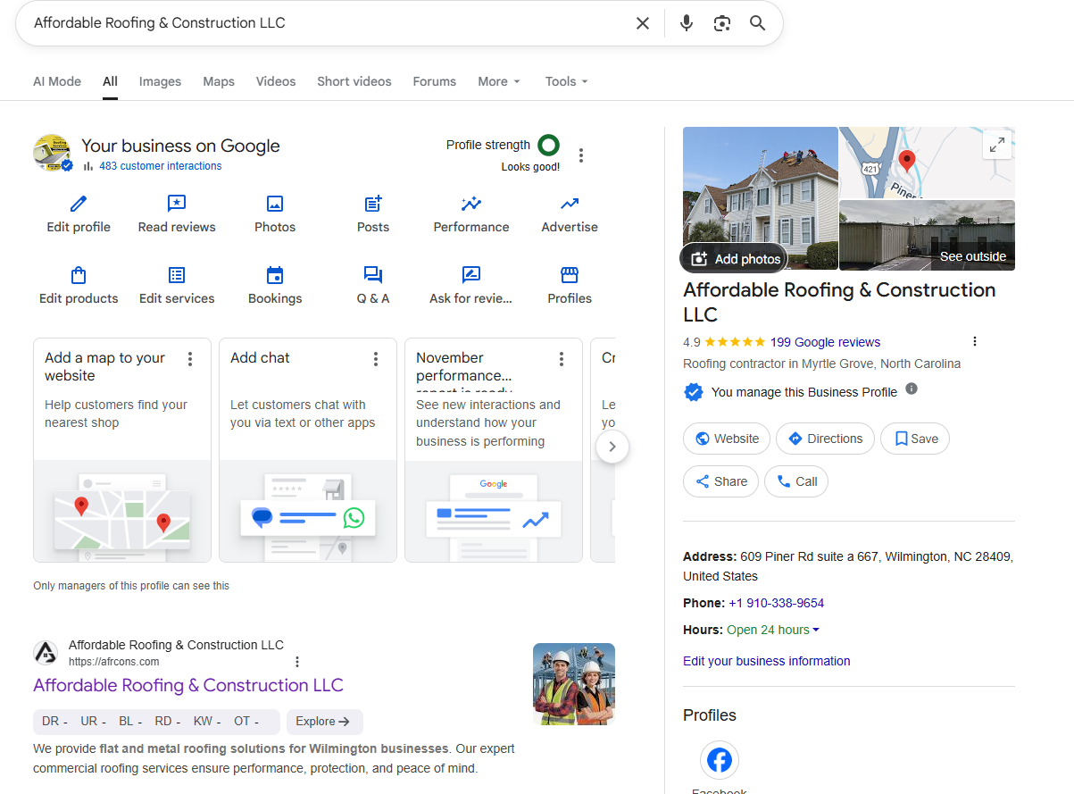
Task: Open options menu on Add chat card
Action: 376,359
